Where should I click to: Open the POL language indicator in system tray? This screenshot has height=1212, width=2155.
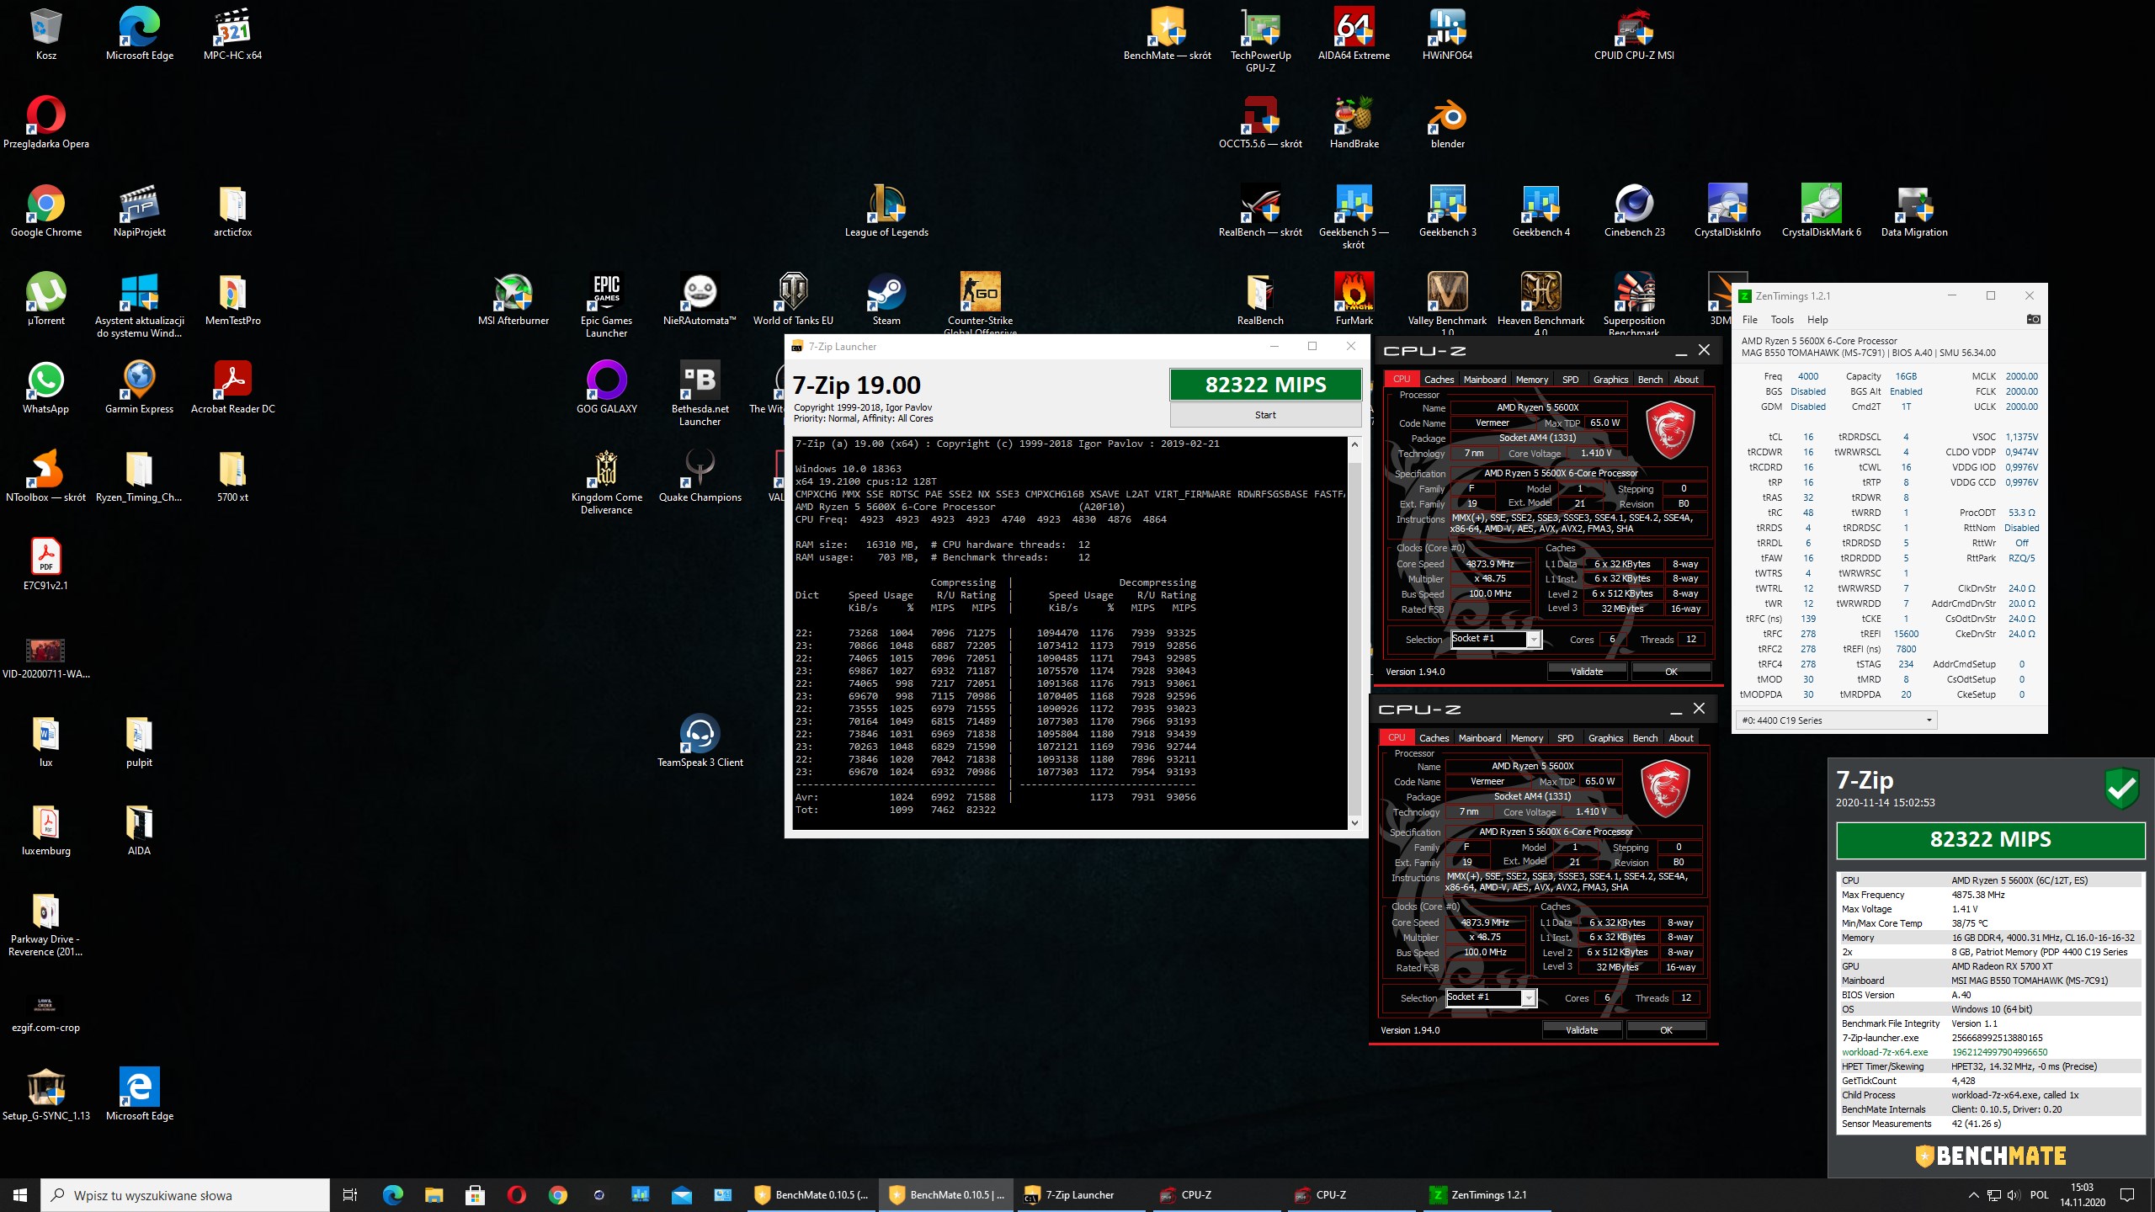coord(2039,1194)
